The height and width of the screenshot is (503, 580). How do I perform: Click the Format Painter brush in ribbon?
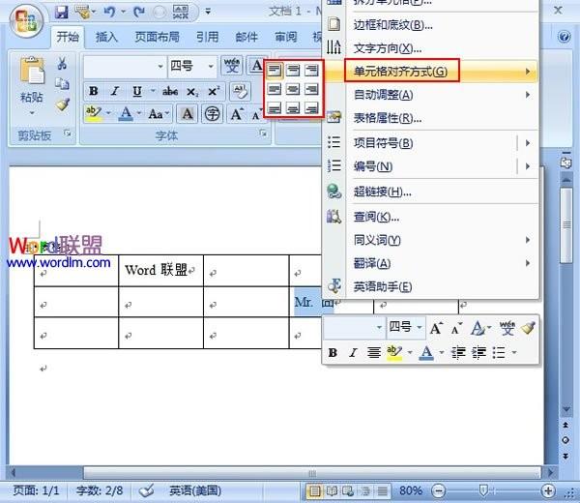point(63,104)
